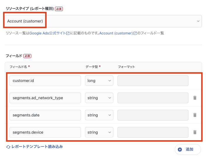Change the customer.id data type from long

[99, 81]
